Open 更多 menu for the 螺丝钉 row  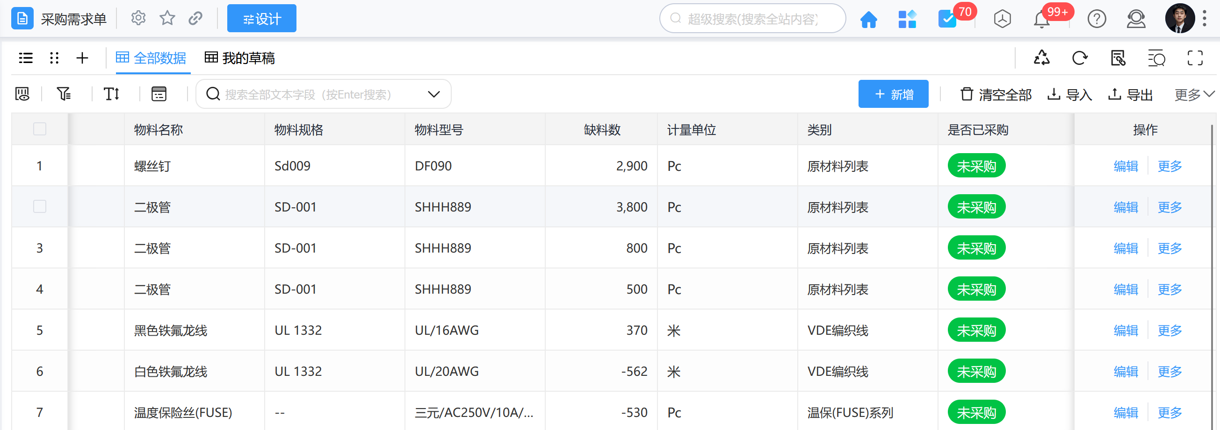(x=1169, y=166)
